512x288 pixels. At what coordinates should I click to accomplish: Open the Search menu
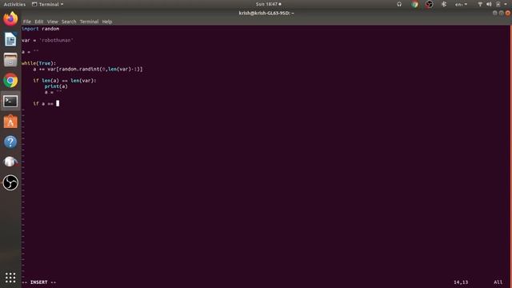point(69,22)
